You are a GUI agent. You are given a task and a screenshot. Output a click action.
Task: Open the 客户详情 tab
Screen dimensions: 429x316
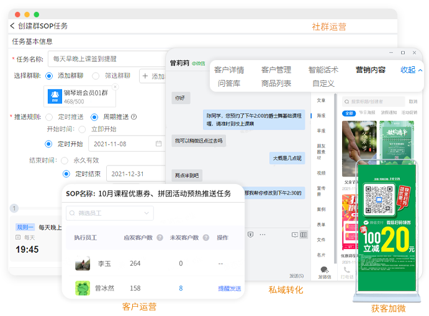[229, 70]
